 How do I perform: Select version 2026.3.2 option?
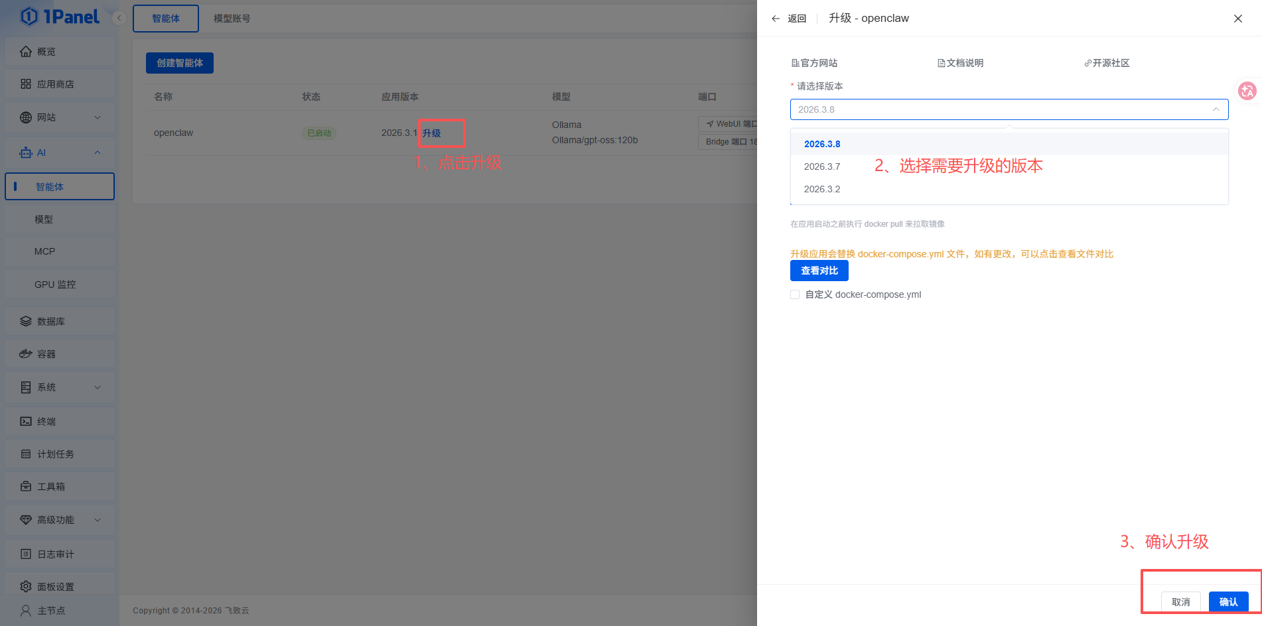pyautogui.click(x=822, y=189)
